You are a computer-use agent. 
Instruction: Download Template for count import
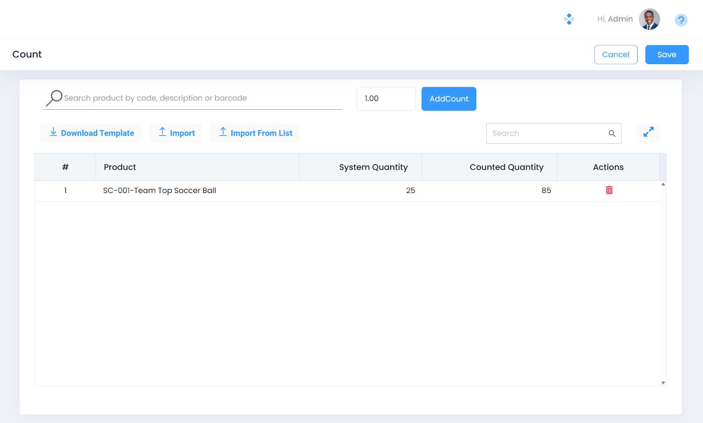point(91,133)
